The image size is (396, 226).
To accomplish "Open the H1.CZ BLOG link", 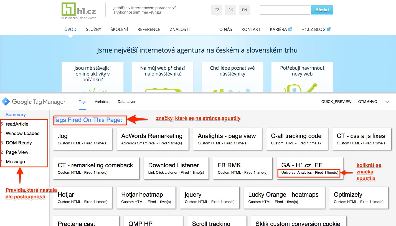I will coord(313,29).
